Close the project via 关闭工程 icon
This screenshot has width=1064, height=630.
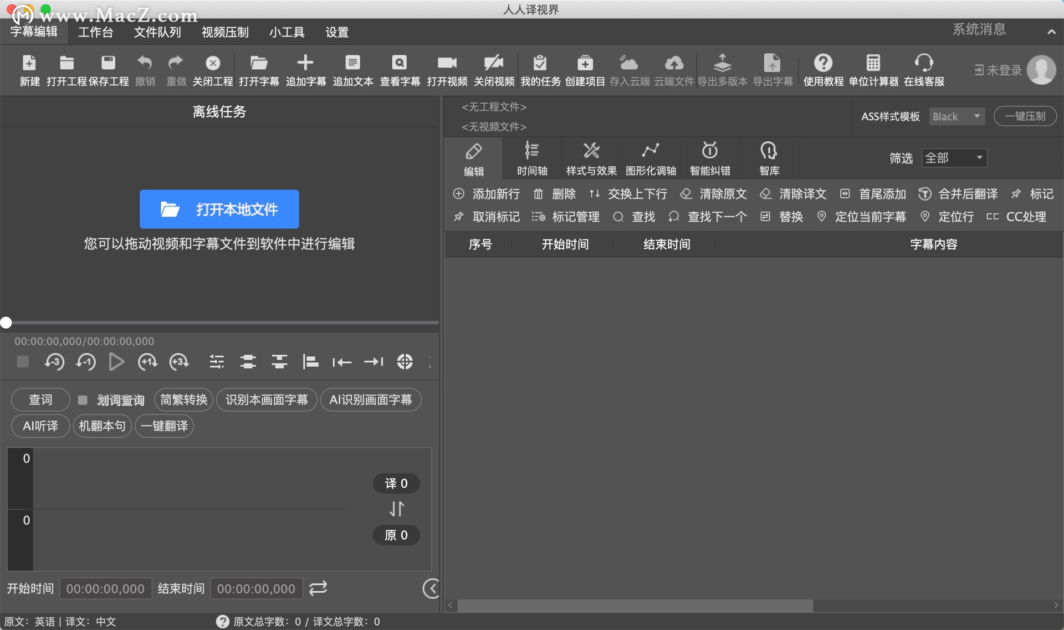(213, 63)
